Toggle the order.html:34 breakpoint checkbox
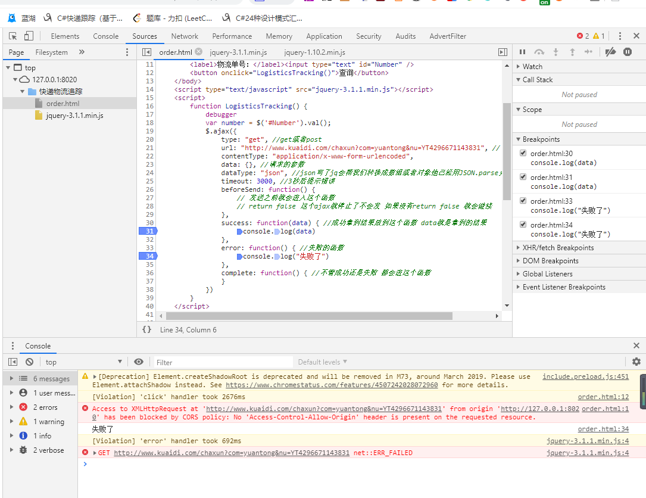The image size is (646, 498). pos(523,225)
